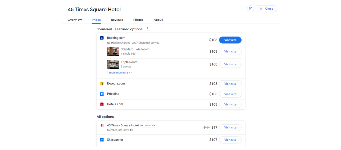
Task: Click the Standard Twin Room title
Action: pyautogui.click(x=135, y=49)
